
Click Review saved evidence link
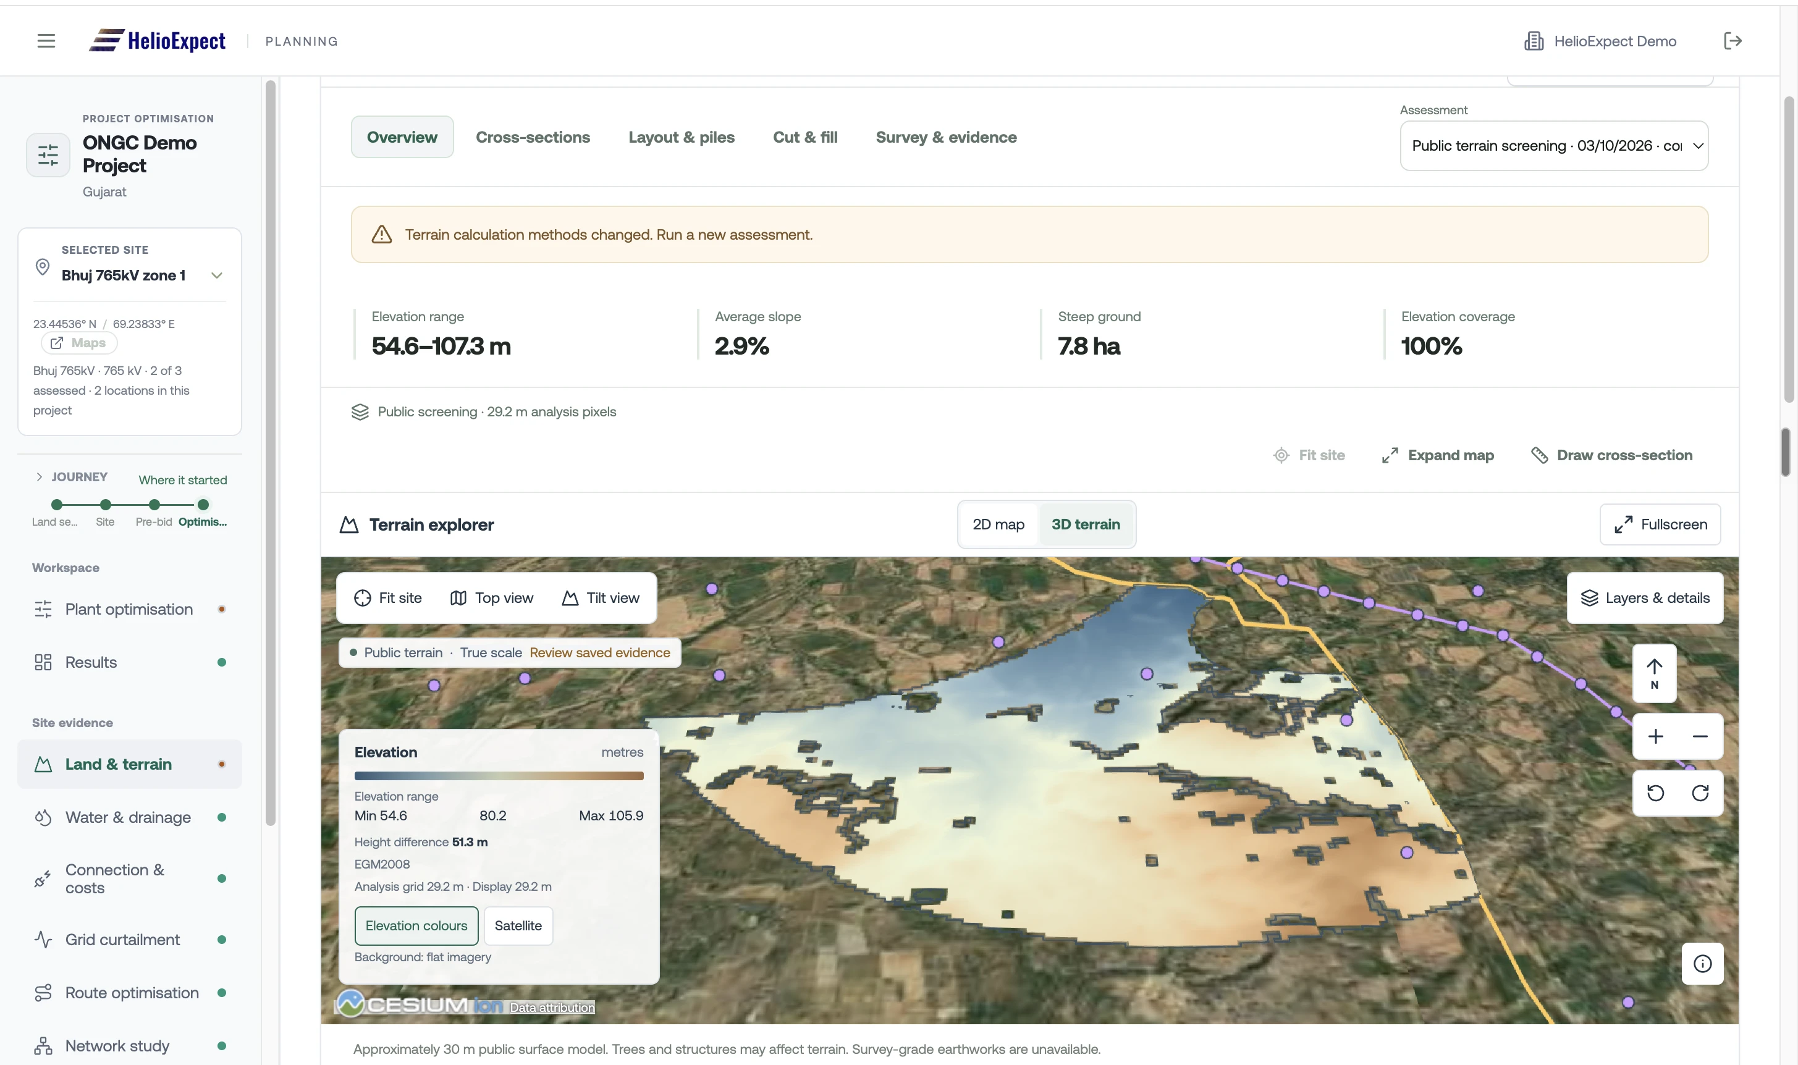(x=599, y=652)
